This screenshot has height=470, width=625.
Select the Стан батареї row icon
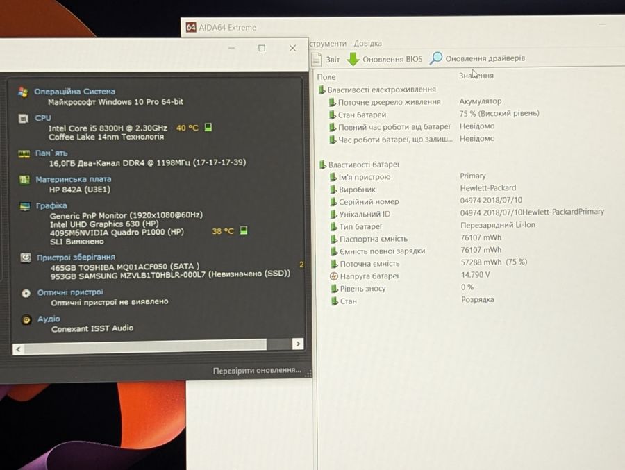332,115
